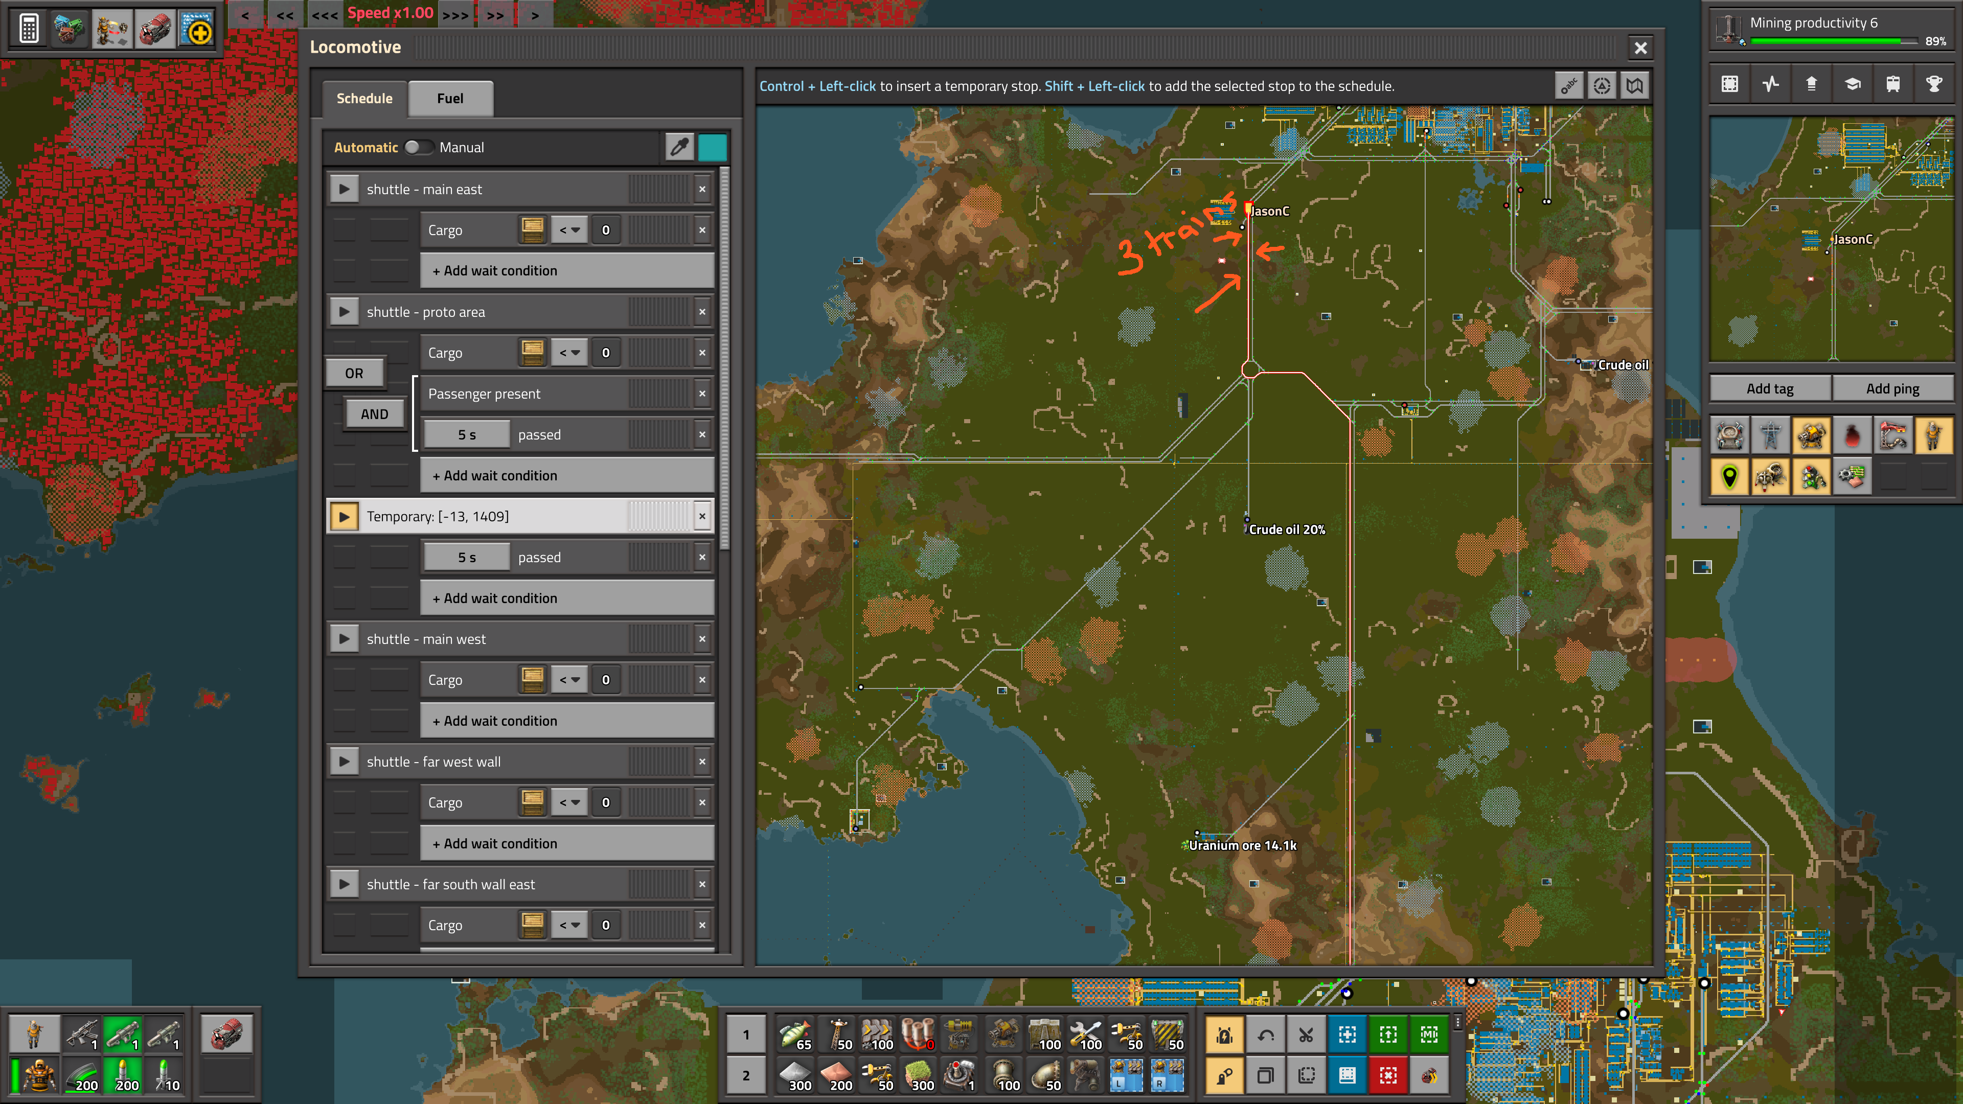Image resolution: width=1963 pixels, height=1104 pixels.
Task: Click the Add tag button
Action: click(1770, 388)
